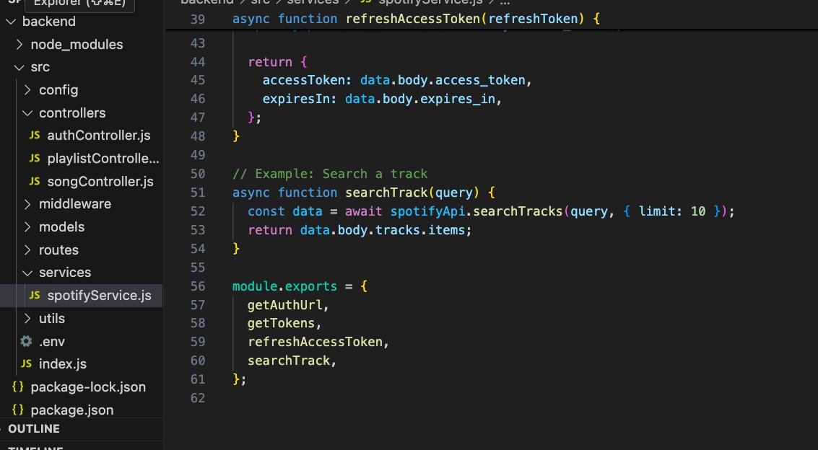Image resolution: width=818 pixels, height=450 pixels.
Task: Click expiresIn property on line 46
Action: pos(296,99)
